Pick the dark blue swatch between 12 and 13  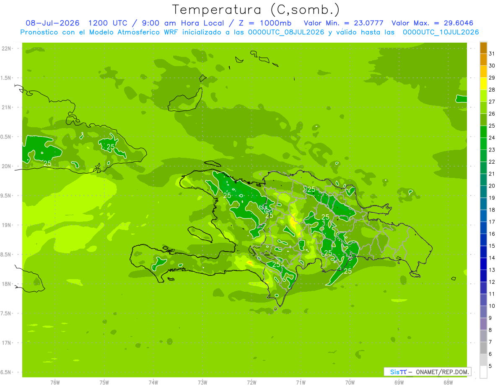click(x=483, y=276)
